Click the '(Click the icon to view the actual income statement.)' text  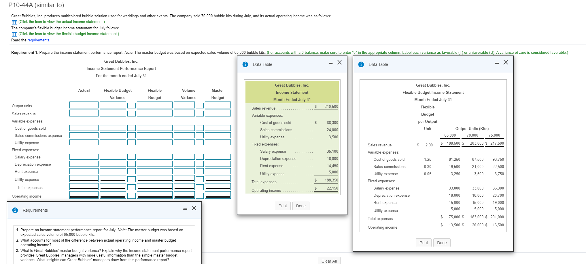point(62,22)
